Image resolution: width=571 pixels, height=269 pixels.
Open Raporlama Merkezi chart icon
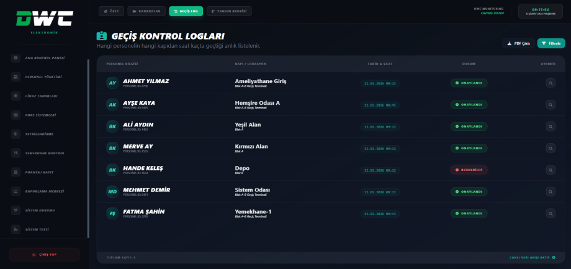16,191
